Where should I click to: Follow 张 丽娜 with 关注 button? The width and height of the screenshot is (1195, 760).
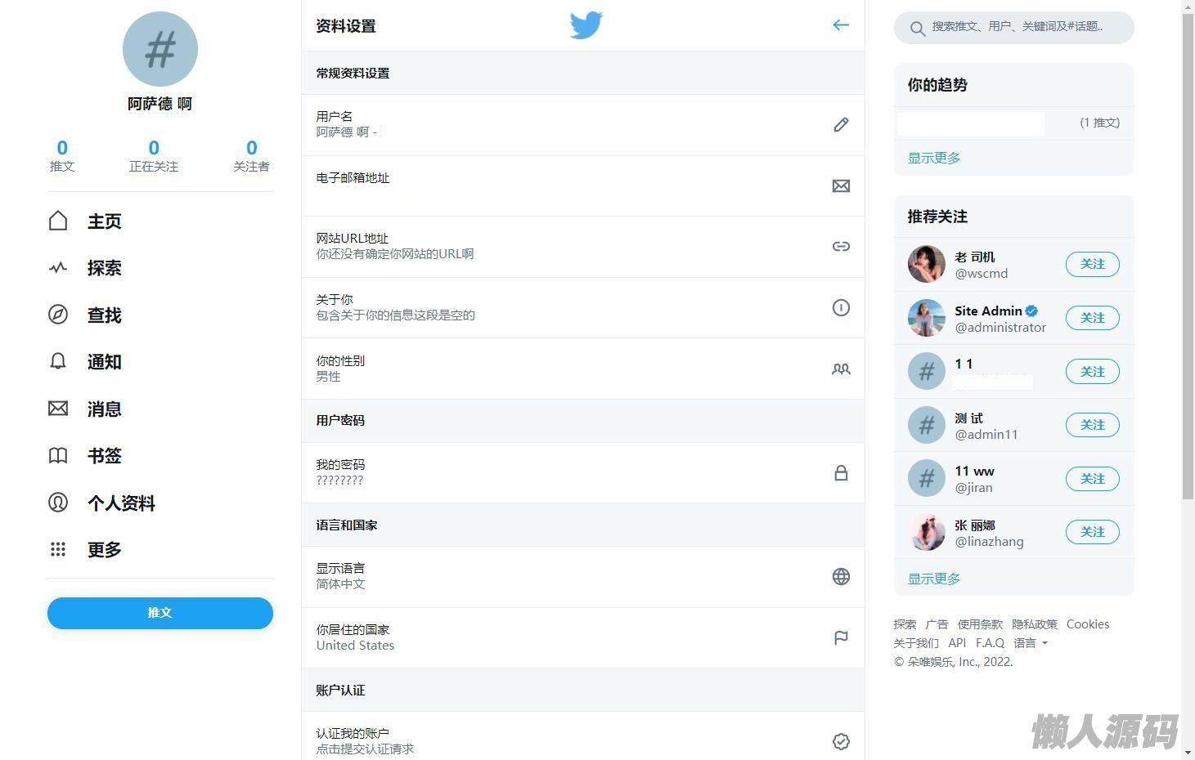1092,532
